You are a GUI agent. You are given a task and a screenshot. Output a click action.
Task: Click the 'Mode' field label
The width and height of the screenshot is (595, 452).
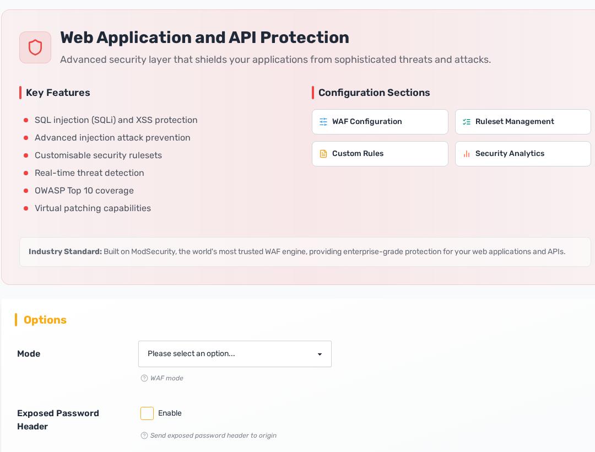(x=29, y=354)
